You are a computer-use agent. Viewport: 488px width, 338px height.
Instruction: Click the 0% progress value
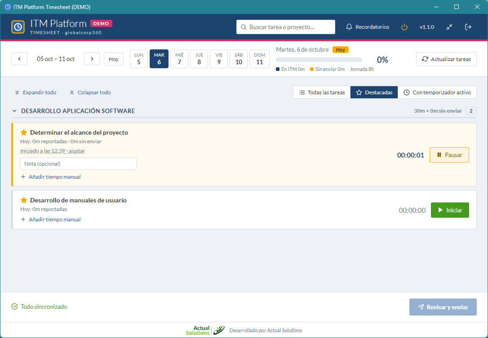(x=382, y=60)
